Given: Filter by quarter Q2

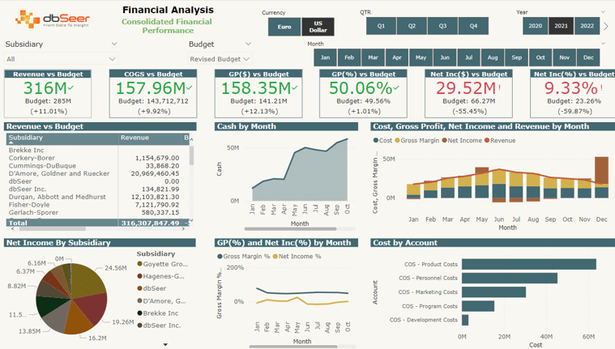Looking at the screenshot, I should (412, 26).
